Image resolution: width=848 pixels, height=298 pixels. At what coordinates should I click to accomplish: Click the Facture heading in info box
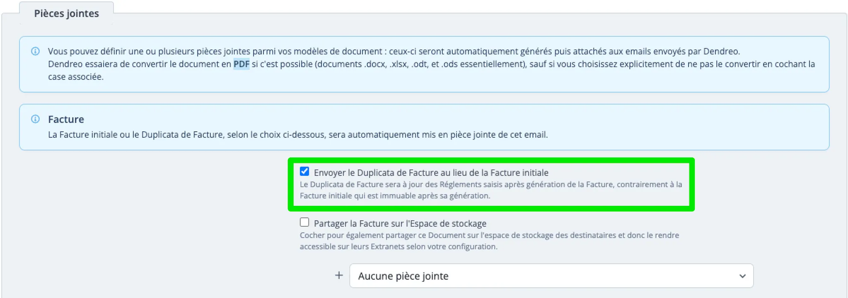(66, 119)
